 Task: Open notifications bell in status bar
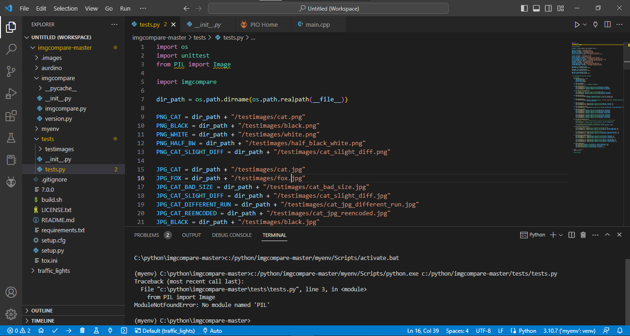[x=620, y=330]
